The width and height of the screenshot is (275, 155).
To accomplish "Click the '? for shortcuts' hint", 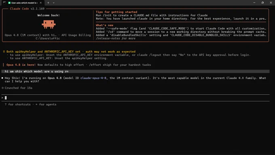I will tap(17, 104).
